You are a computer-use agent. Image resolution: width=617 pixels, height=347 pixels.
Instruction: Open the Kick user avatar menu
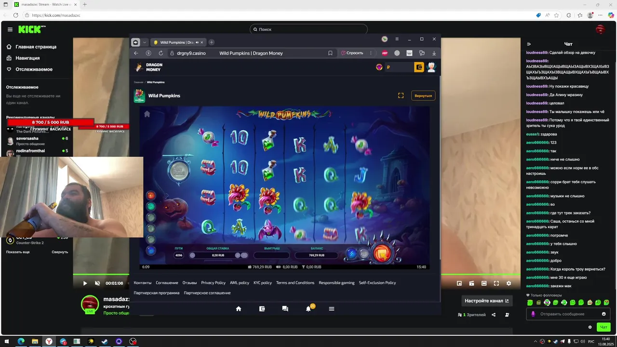[600, 29]
